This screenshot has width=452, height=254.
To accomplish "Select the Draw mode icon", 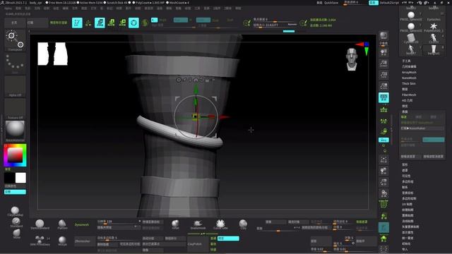I will point(88,23).
